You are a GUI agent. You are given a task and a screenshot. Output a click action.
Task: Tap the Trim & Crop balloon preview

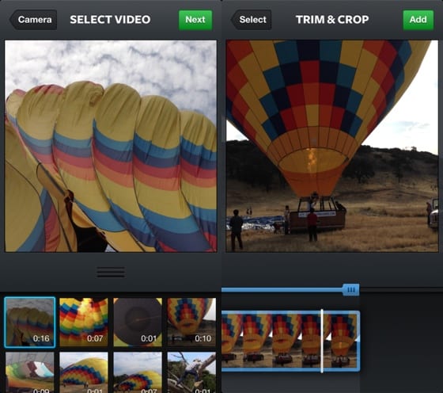click(x=332, y=146)
